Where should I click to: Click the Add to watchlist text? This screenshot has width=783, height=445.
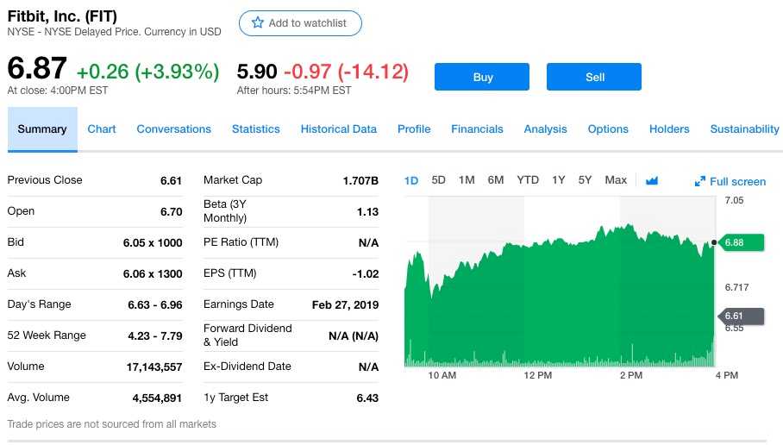tap(307, 23)
